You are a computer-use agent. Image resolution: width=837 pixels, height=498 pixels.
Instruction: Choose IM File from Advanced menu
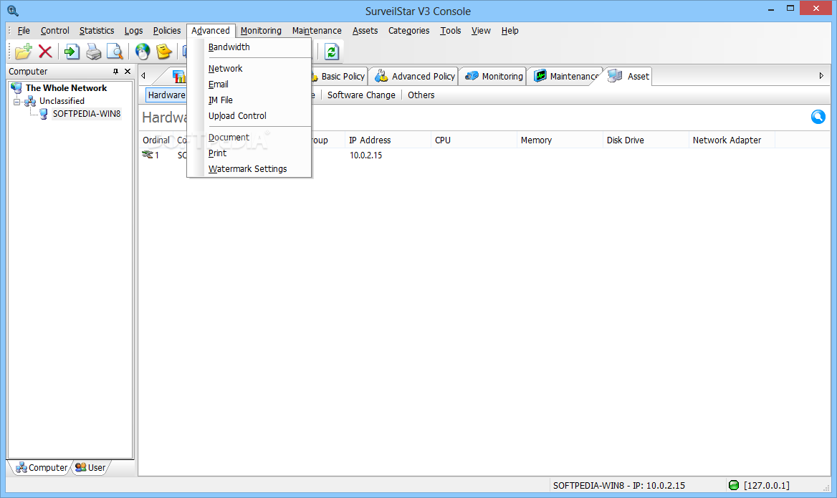click(x=249, y=100)
